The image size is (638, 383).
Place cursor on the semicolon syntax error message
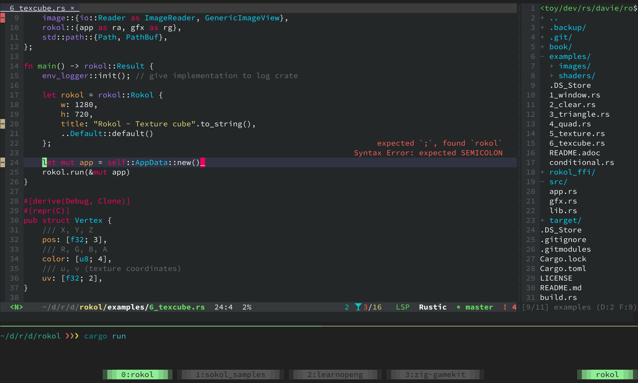pos(428,153)
